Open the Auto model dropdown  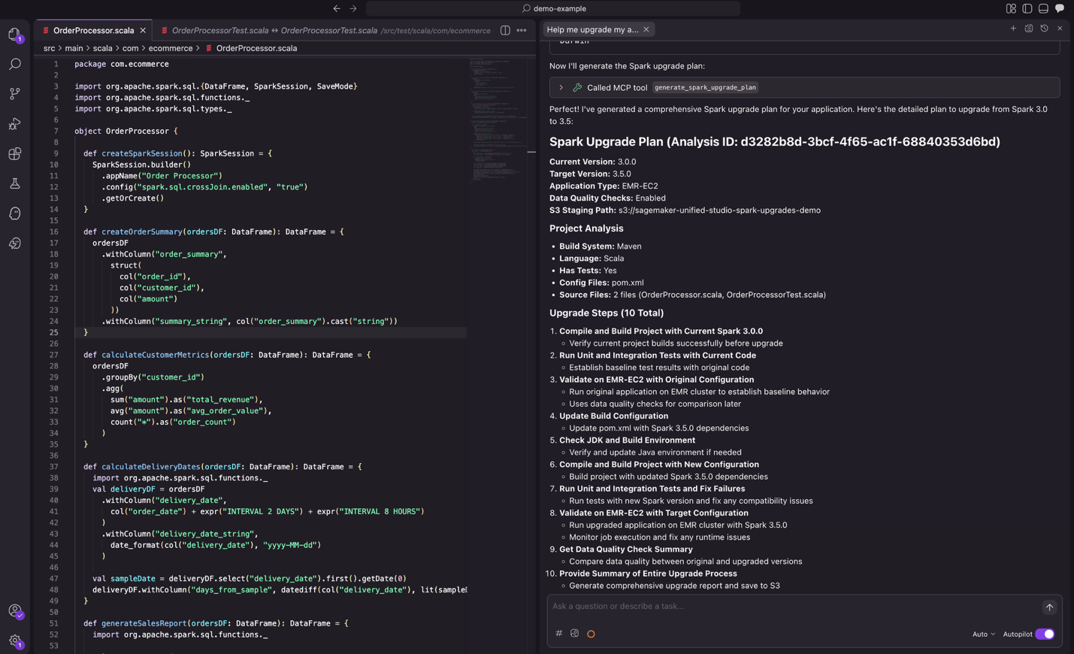983,634
